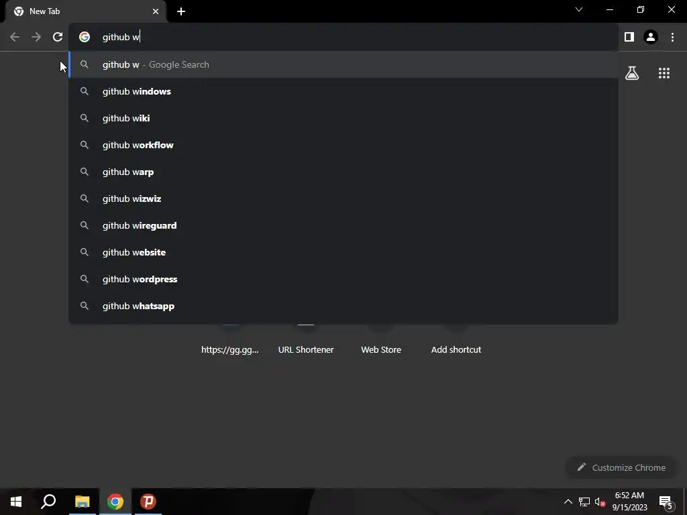Viewport: 687px width, 515px height.
Task: Choose the 'github wiki' suggestion
Action: pos(343,118)
